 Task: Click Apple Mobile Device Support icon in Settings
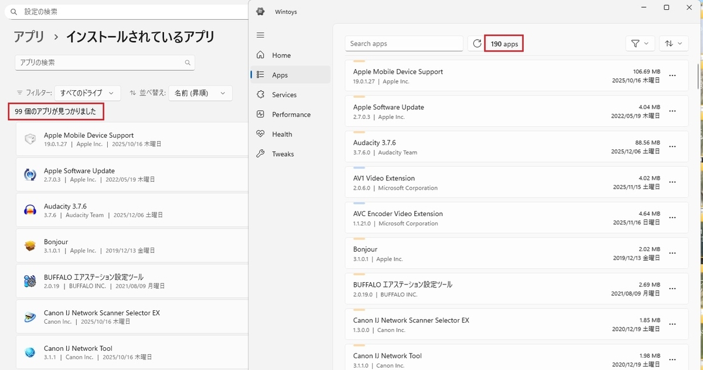(30, 139)
